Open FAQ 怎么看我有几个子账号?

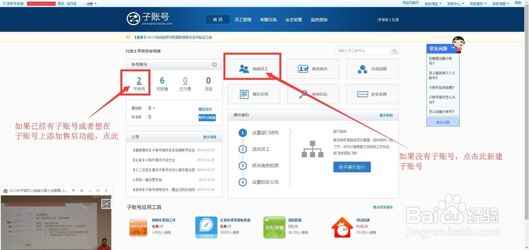click(x=443, y=75)
